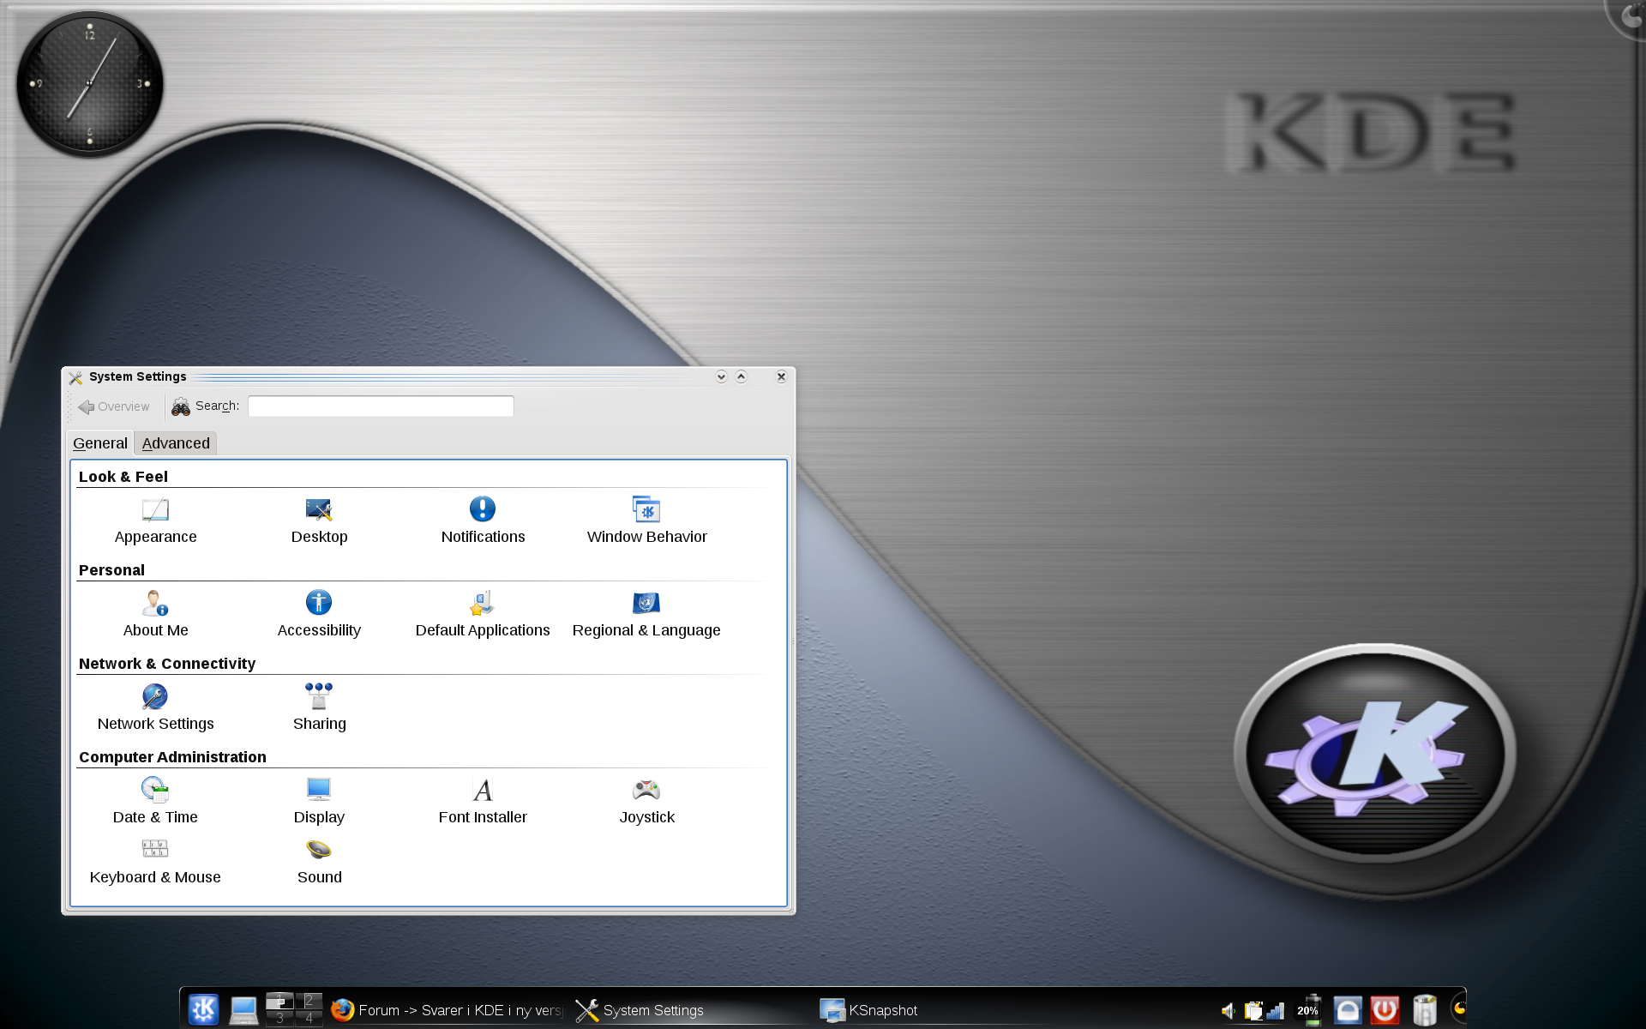
Task: Click the volume speaker tray icon
Action: tap(1228, 1011)
